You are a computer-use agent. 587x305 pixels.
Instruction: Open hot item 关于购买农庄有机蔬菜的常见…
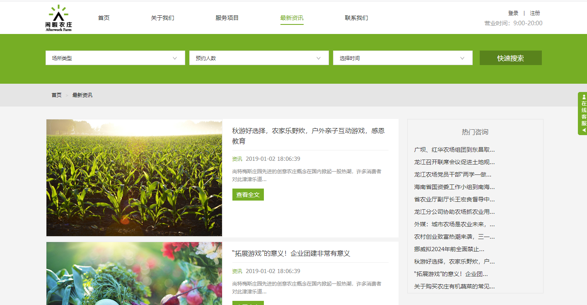tap(454, 287)
